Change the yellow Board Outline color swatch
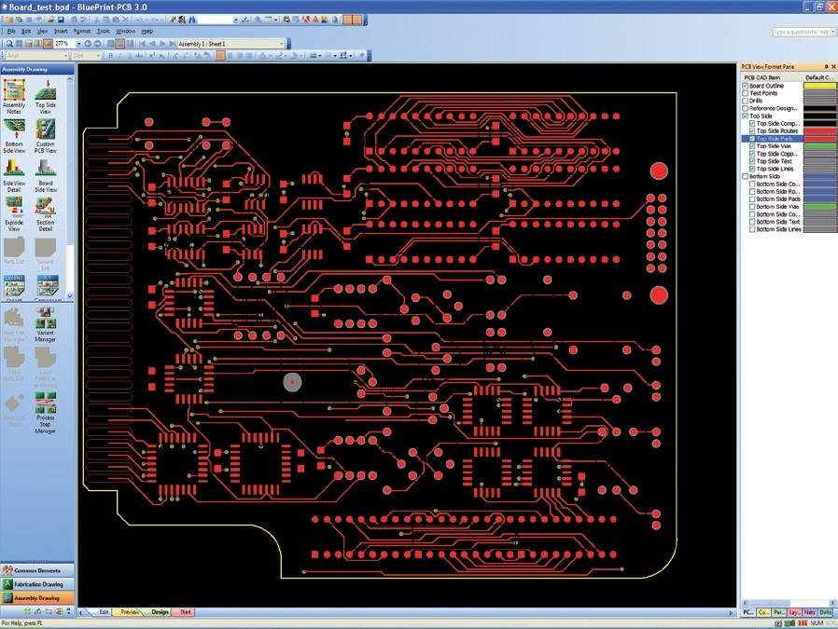Image resolution: width=838 pixels, height=629 pixels. 820,86
